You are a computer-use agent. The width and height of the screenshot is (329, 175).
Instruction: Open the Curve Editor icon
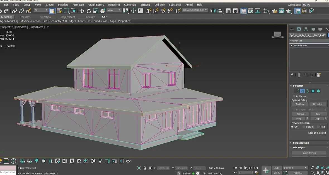(x=251, y=11)
